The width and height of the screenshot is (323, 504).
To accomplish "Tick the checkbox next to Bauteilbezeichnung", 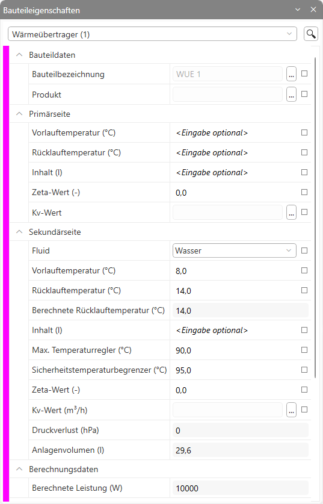I will (304, 73).
